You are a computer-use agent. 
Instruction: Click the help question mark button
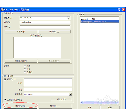click(x=119, y=10)
